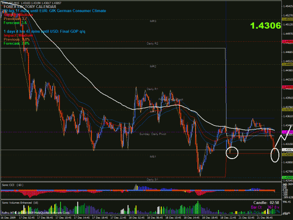
Task: Click the MS1 pivot level label
Action: (x=153, y=157)
